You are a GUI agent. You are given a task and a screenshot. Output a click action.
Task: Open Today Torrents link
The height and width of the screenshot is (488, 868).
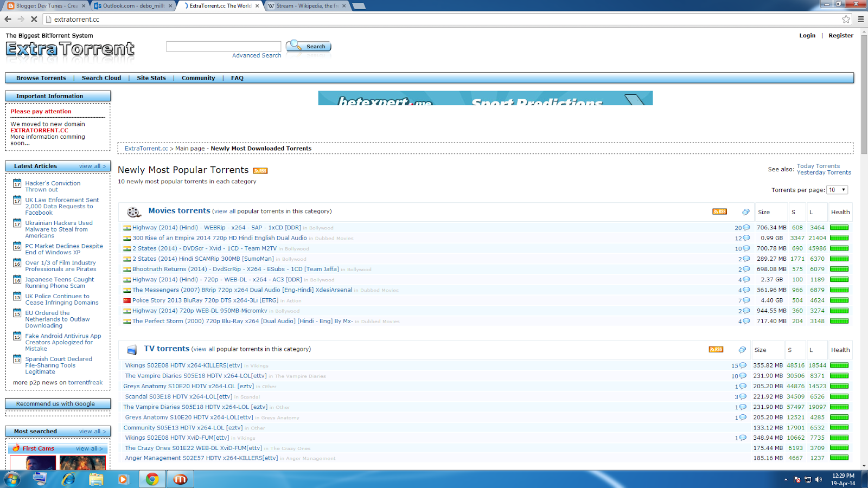[818, 166]
